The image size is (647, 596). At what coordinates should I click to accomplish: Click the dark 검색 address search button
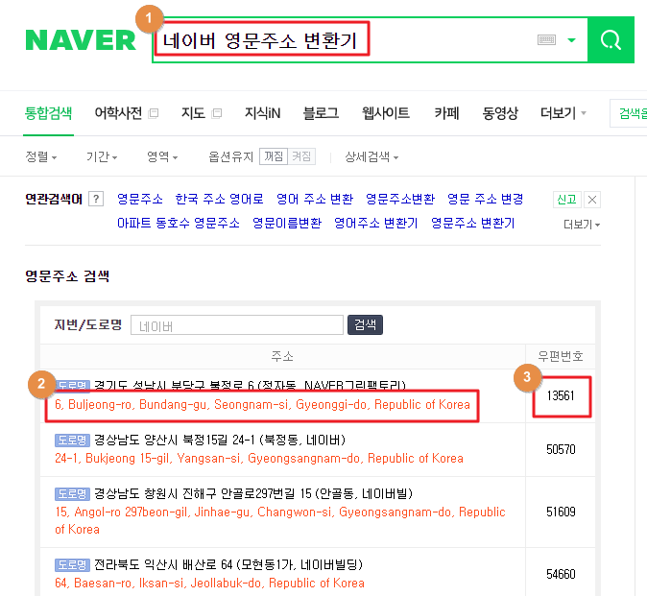pyautogui.click(x=365, y=324)
